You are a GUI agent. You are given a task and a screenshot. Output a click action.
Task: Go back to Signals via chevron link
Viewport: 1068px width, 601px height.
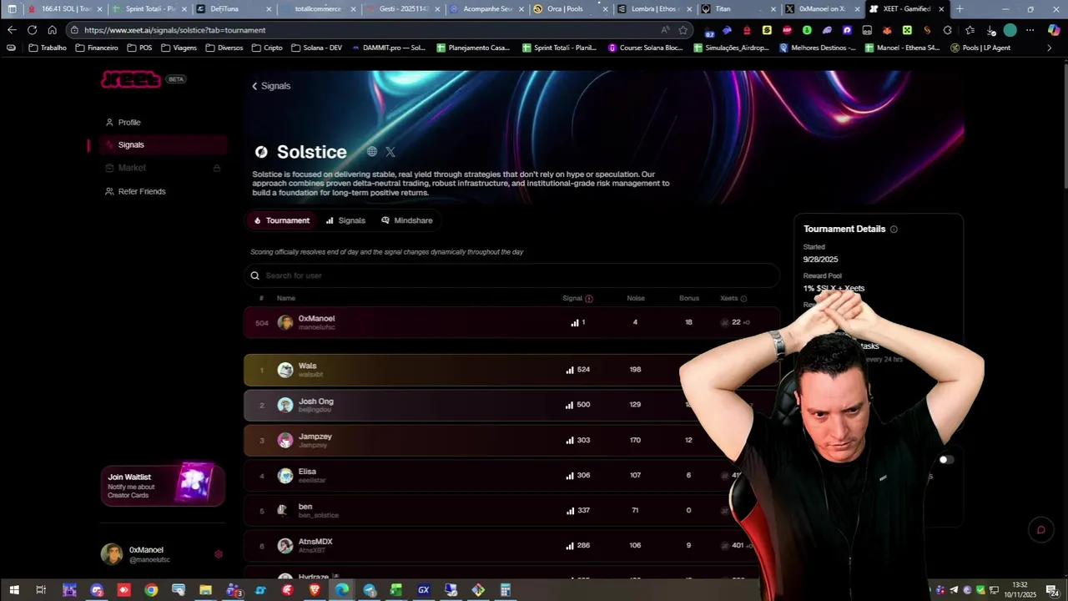[271, 86]
